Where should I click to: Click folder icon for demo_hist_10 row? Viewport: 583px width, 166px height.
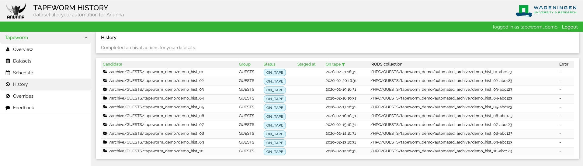[105, 151]
